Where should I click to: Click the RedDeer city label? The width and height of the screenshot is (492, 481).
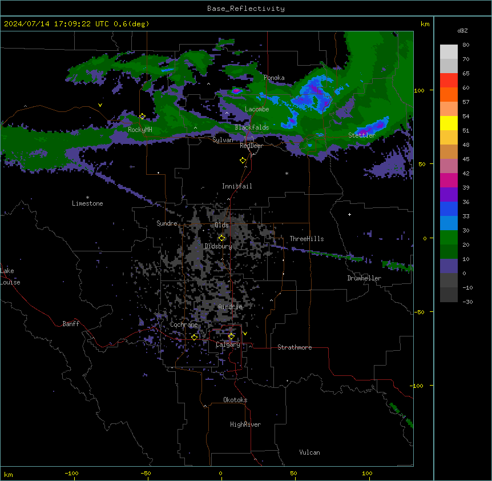point(251,146)
